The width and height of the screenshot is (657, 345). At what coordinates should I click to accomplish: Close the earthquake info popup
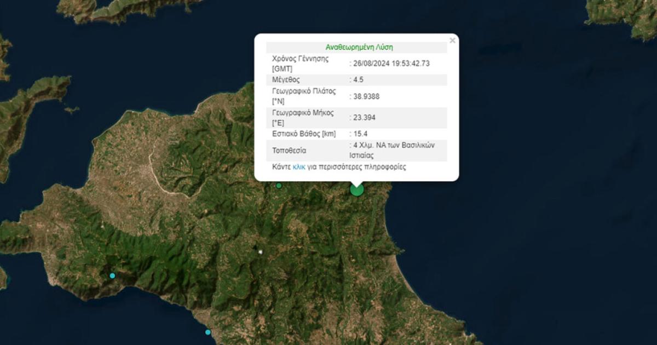[x=452, y=41]
